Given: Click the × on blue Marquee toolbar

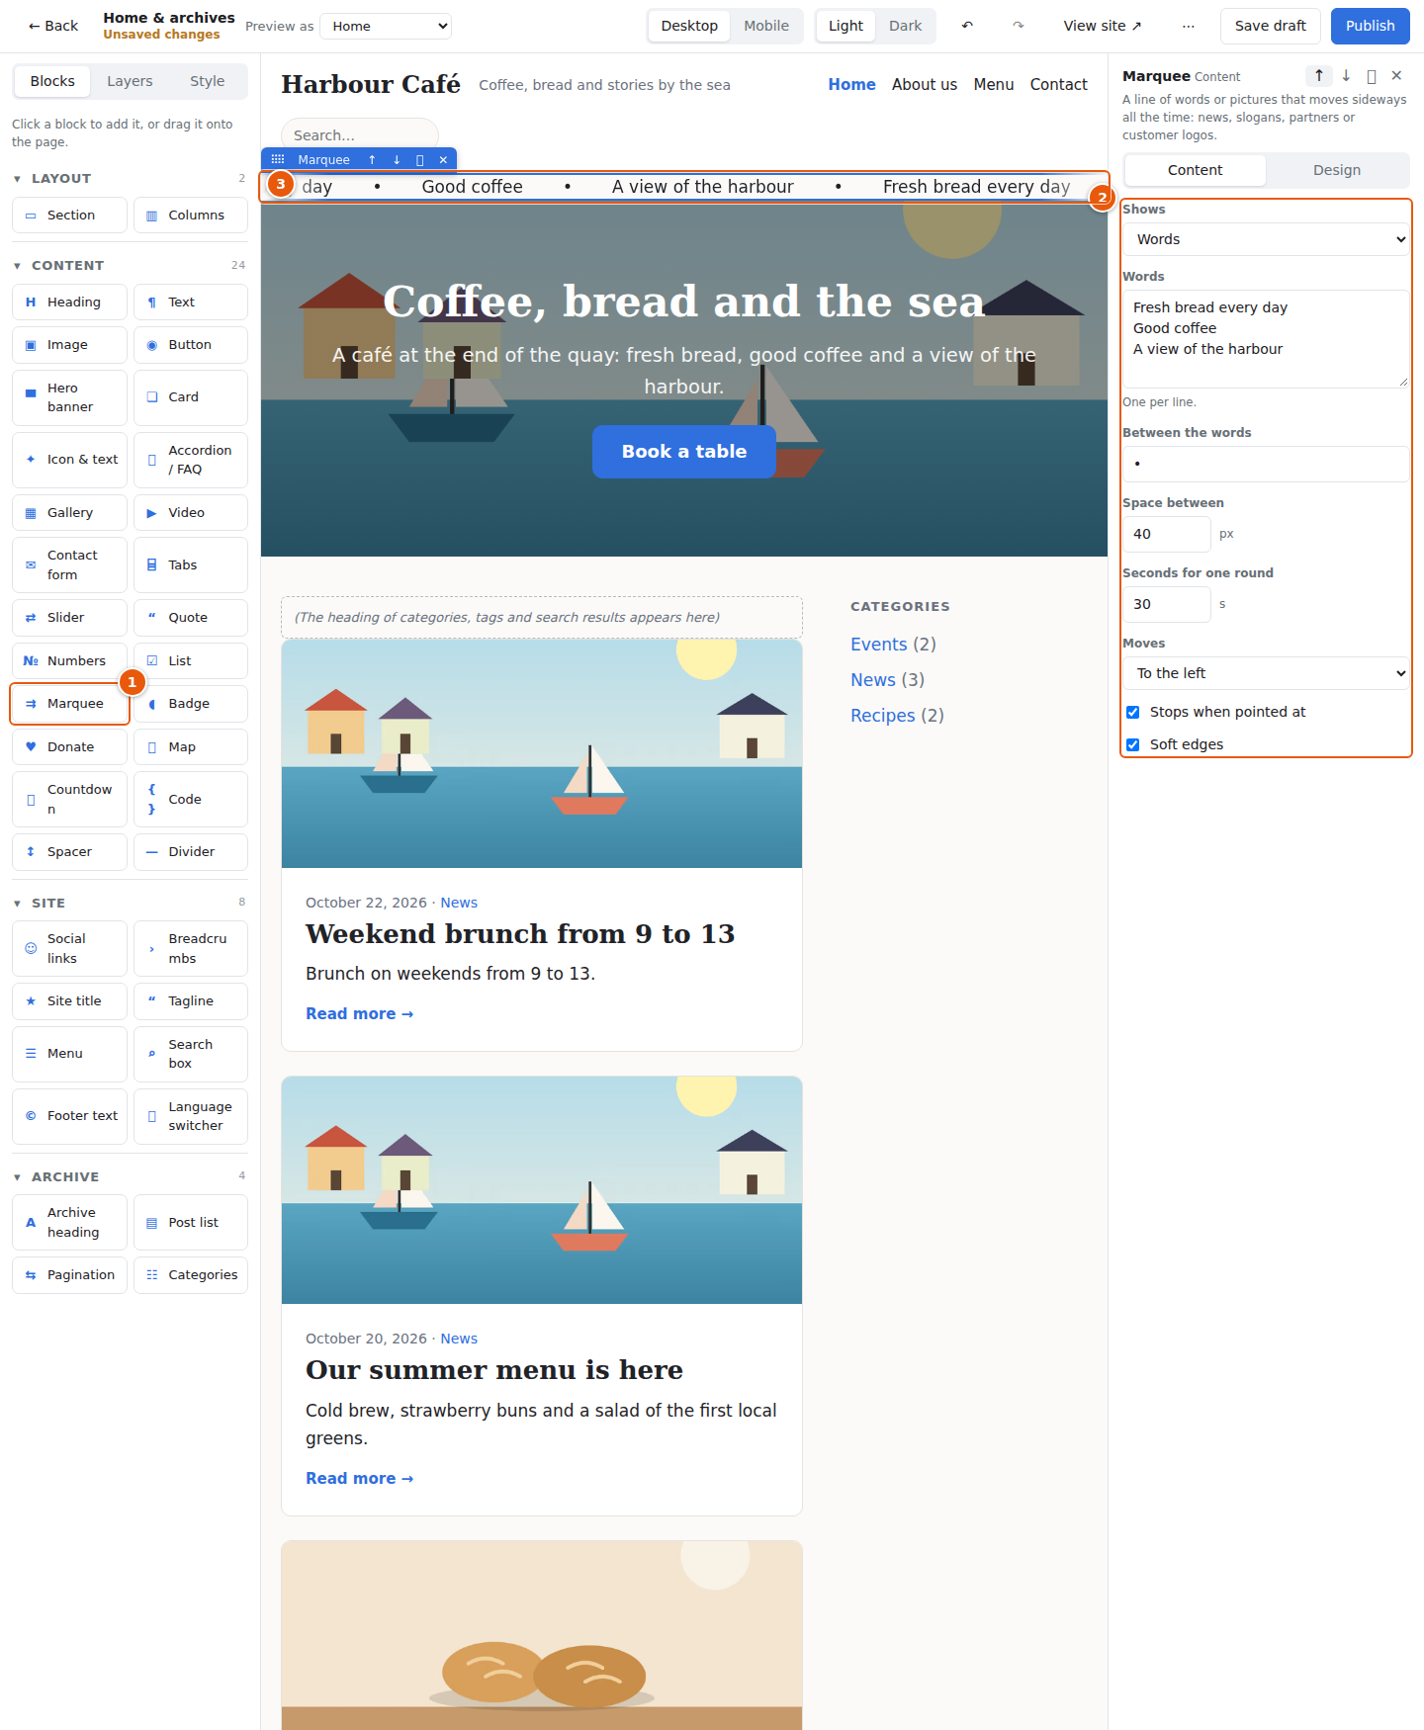Looking at the screenshot, I should [x=443, y=159].
